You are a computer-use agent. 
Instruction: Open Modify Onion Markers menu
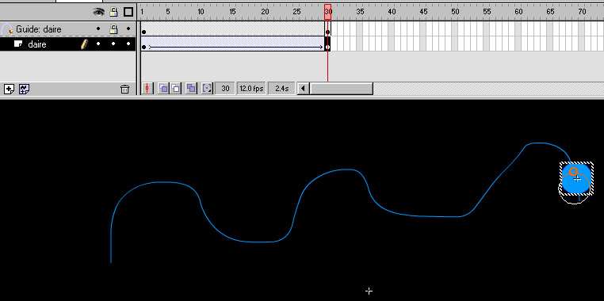pos(207,89)
